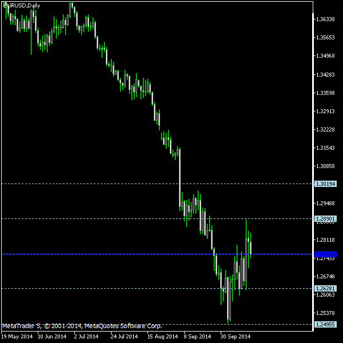The width and height of the screenshot is (343, 343).
Task: Click the 1.32228 price scale value
Action: tap(325, 130)
